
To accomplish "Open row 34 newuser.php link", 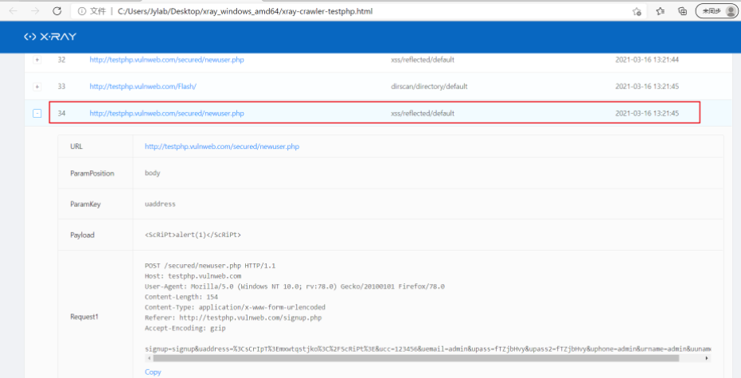I will click(x=167, y=113).
